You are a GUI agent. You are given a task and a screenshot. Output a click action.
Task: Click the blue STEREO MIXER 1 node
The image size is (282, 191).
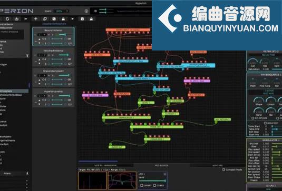tap(142, 78)
